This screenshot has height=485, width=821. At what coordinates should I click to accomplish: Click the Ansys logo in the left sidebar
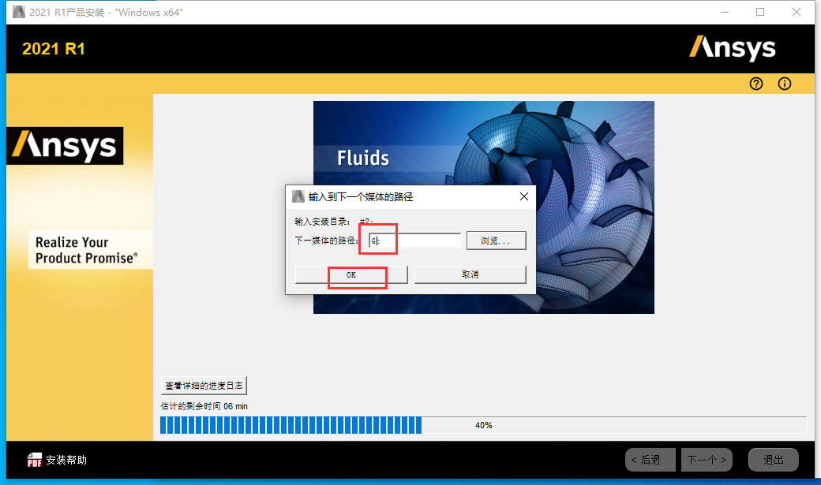point(65,145)
